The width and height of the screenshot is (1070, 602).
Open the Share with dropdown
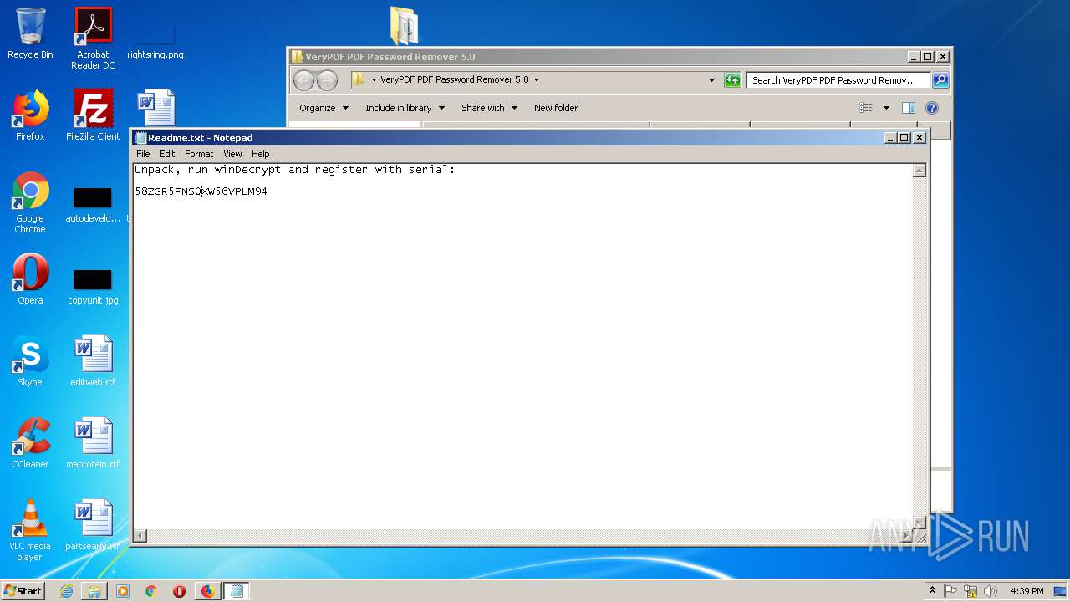[489, 108]
